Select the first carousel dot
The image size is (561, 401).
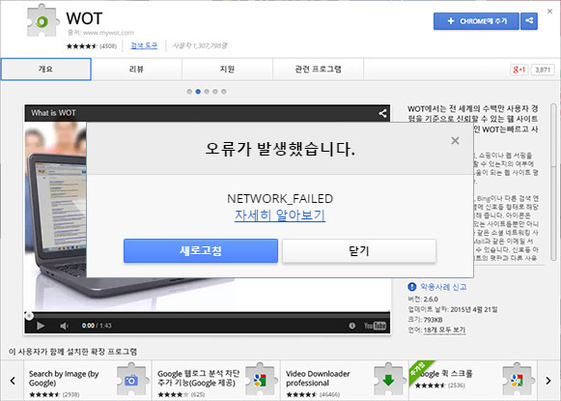click(189, 92)
